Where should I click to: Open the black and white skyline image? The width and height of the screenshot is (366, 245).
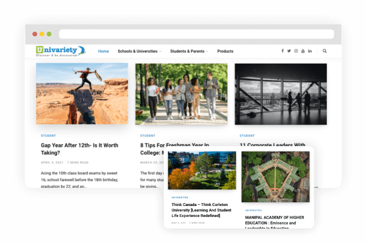coord(281,94)
